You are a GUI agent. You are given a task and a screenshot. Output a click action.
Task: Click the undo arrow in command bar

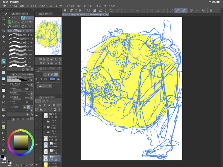click(112, 10)
